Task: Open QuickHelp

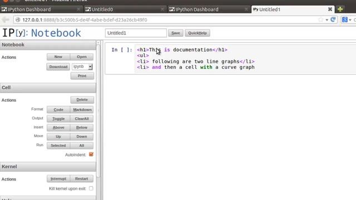Action: pyautogui.click(x=197, y=33)
